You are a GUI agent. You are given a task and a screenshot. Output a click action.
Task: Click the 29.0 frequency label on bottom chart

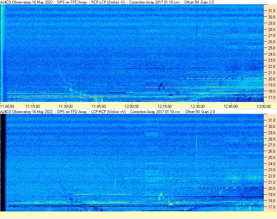[x=272, y=133]
